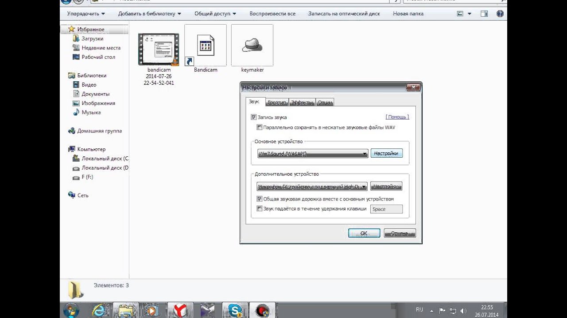Open the Windows Start button

click(71, 310)
